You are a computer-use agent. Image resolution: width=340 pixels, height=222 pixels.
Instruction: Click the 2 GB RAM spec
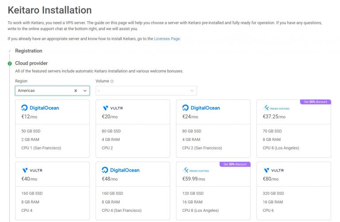pos(31,140)
